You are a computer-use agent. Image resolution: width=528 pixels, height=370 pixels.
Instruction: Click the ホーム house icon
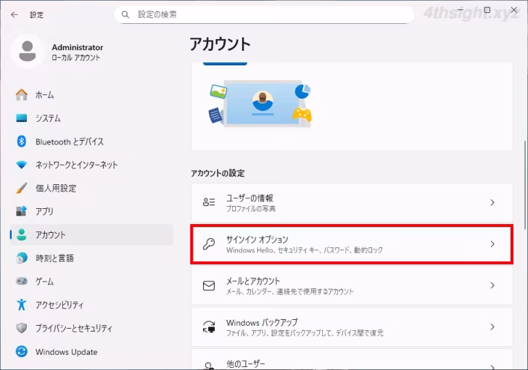[22, 95]
